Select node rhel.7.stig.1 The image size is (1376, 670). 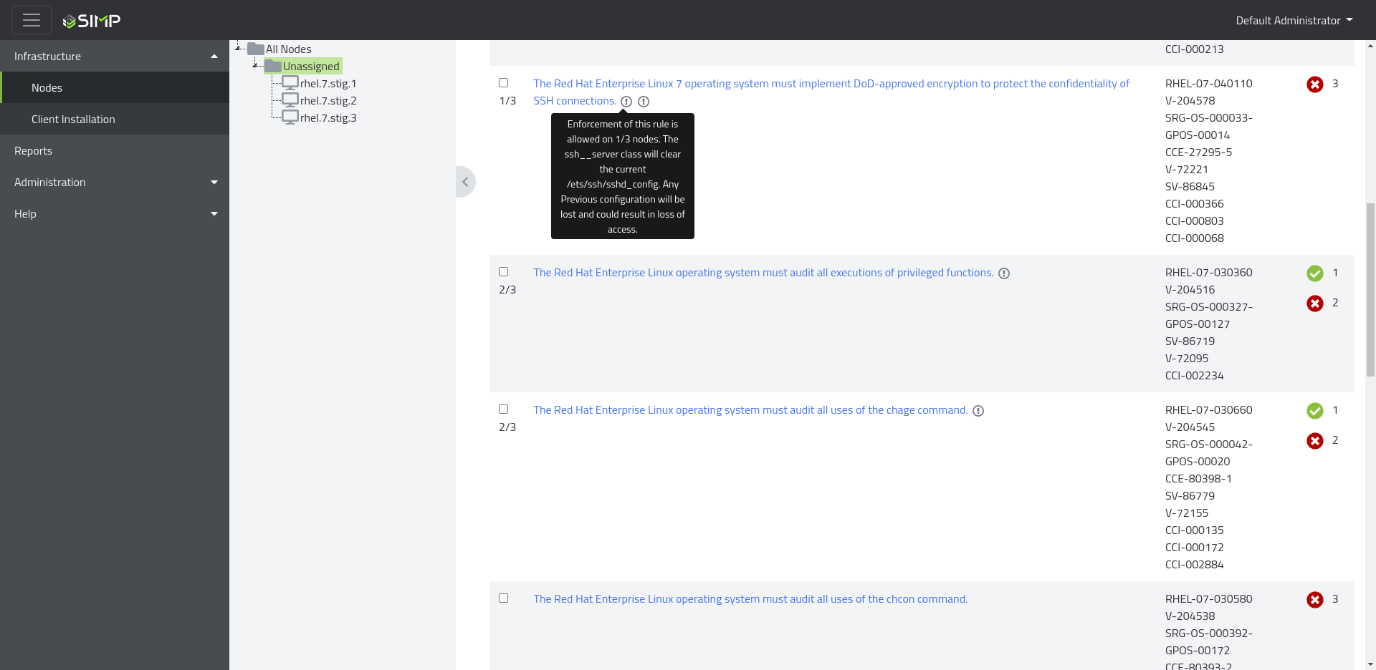(x=328, y=83)
